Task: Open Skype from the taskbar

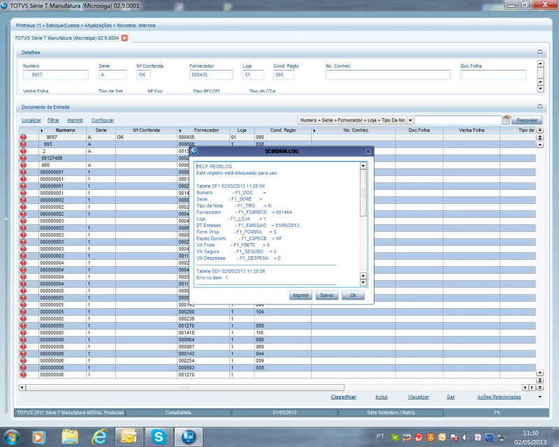Action: 159,437
